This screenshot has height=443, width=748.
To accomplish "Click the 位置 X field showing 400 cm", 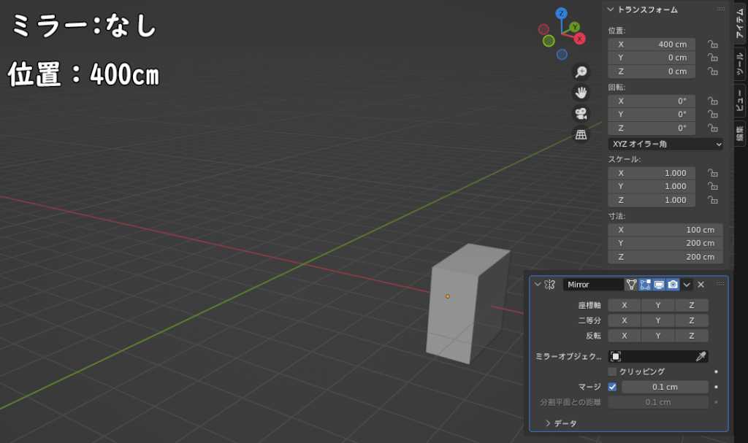I will point(652,45).
